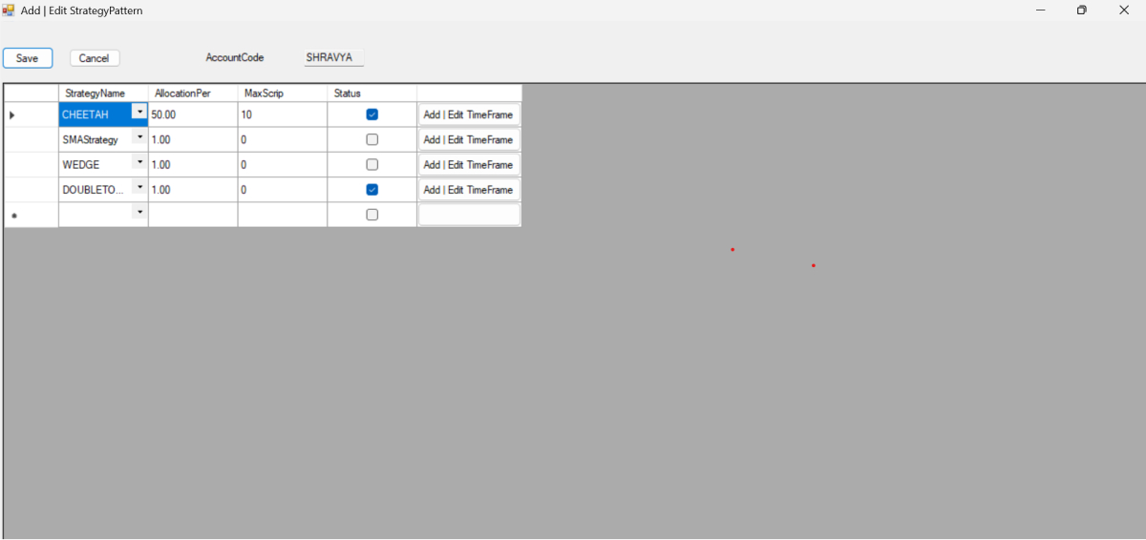The image size is (1146, 540).
Task: Open the CHEETAH strategy name dropdown
Action: coord(139,112)
